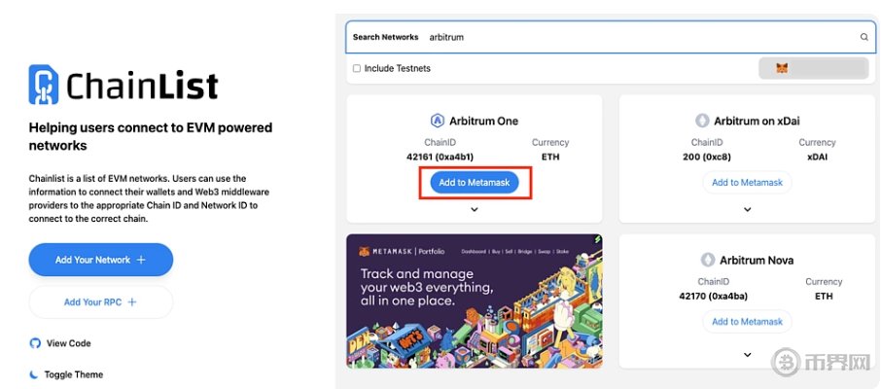The height and width of the screenshot is (389, 881).
Task: Click the Search Networks input field
Action: pos(632,37)
